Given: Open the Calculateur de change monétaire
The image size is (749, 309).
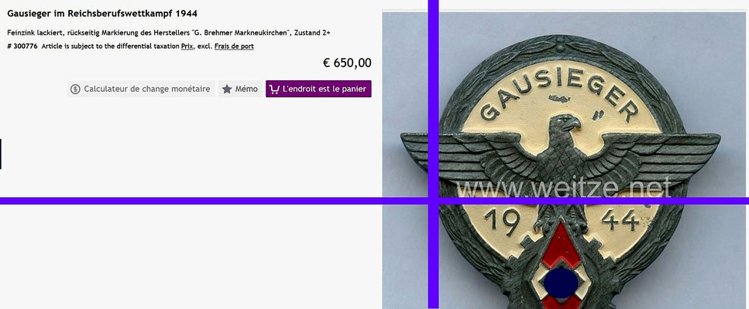Looking at the screenshot, I should coord(141,89).
